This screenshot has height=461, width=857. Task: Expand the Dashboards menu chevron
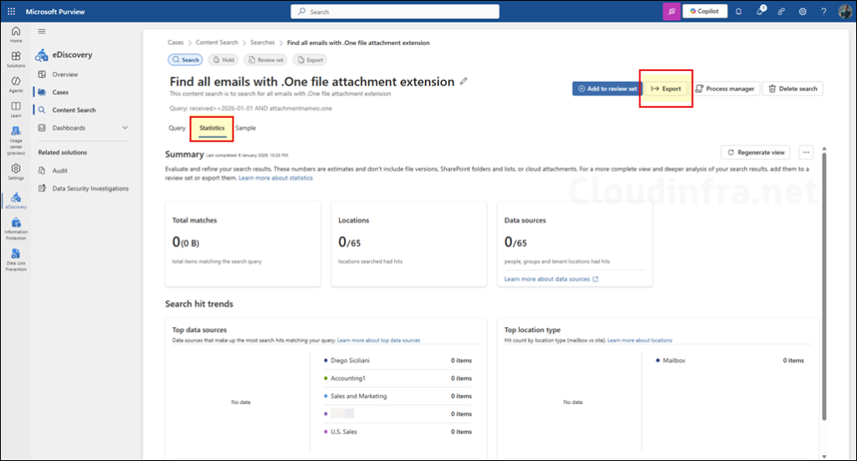tap(125, 128)
